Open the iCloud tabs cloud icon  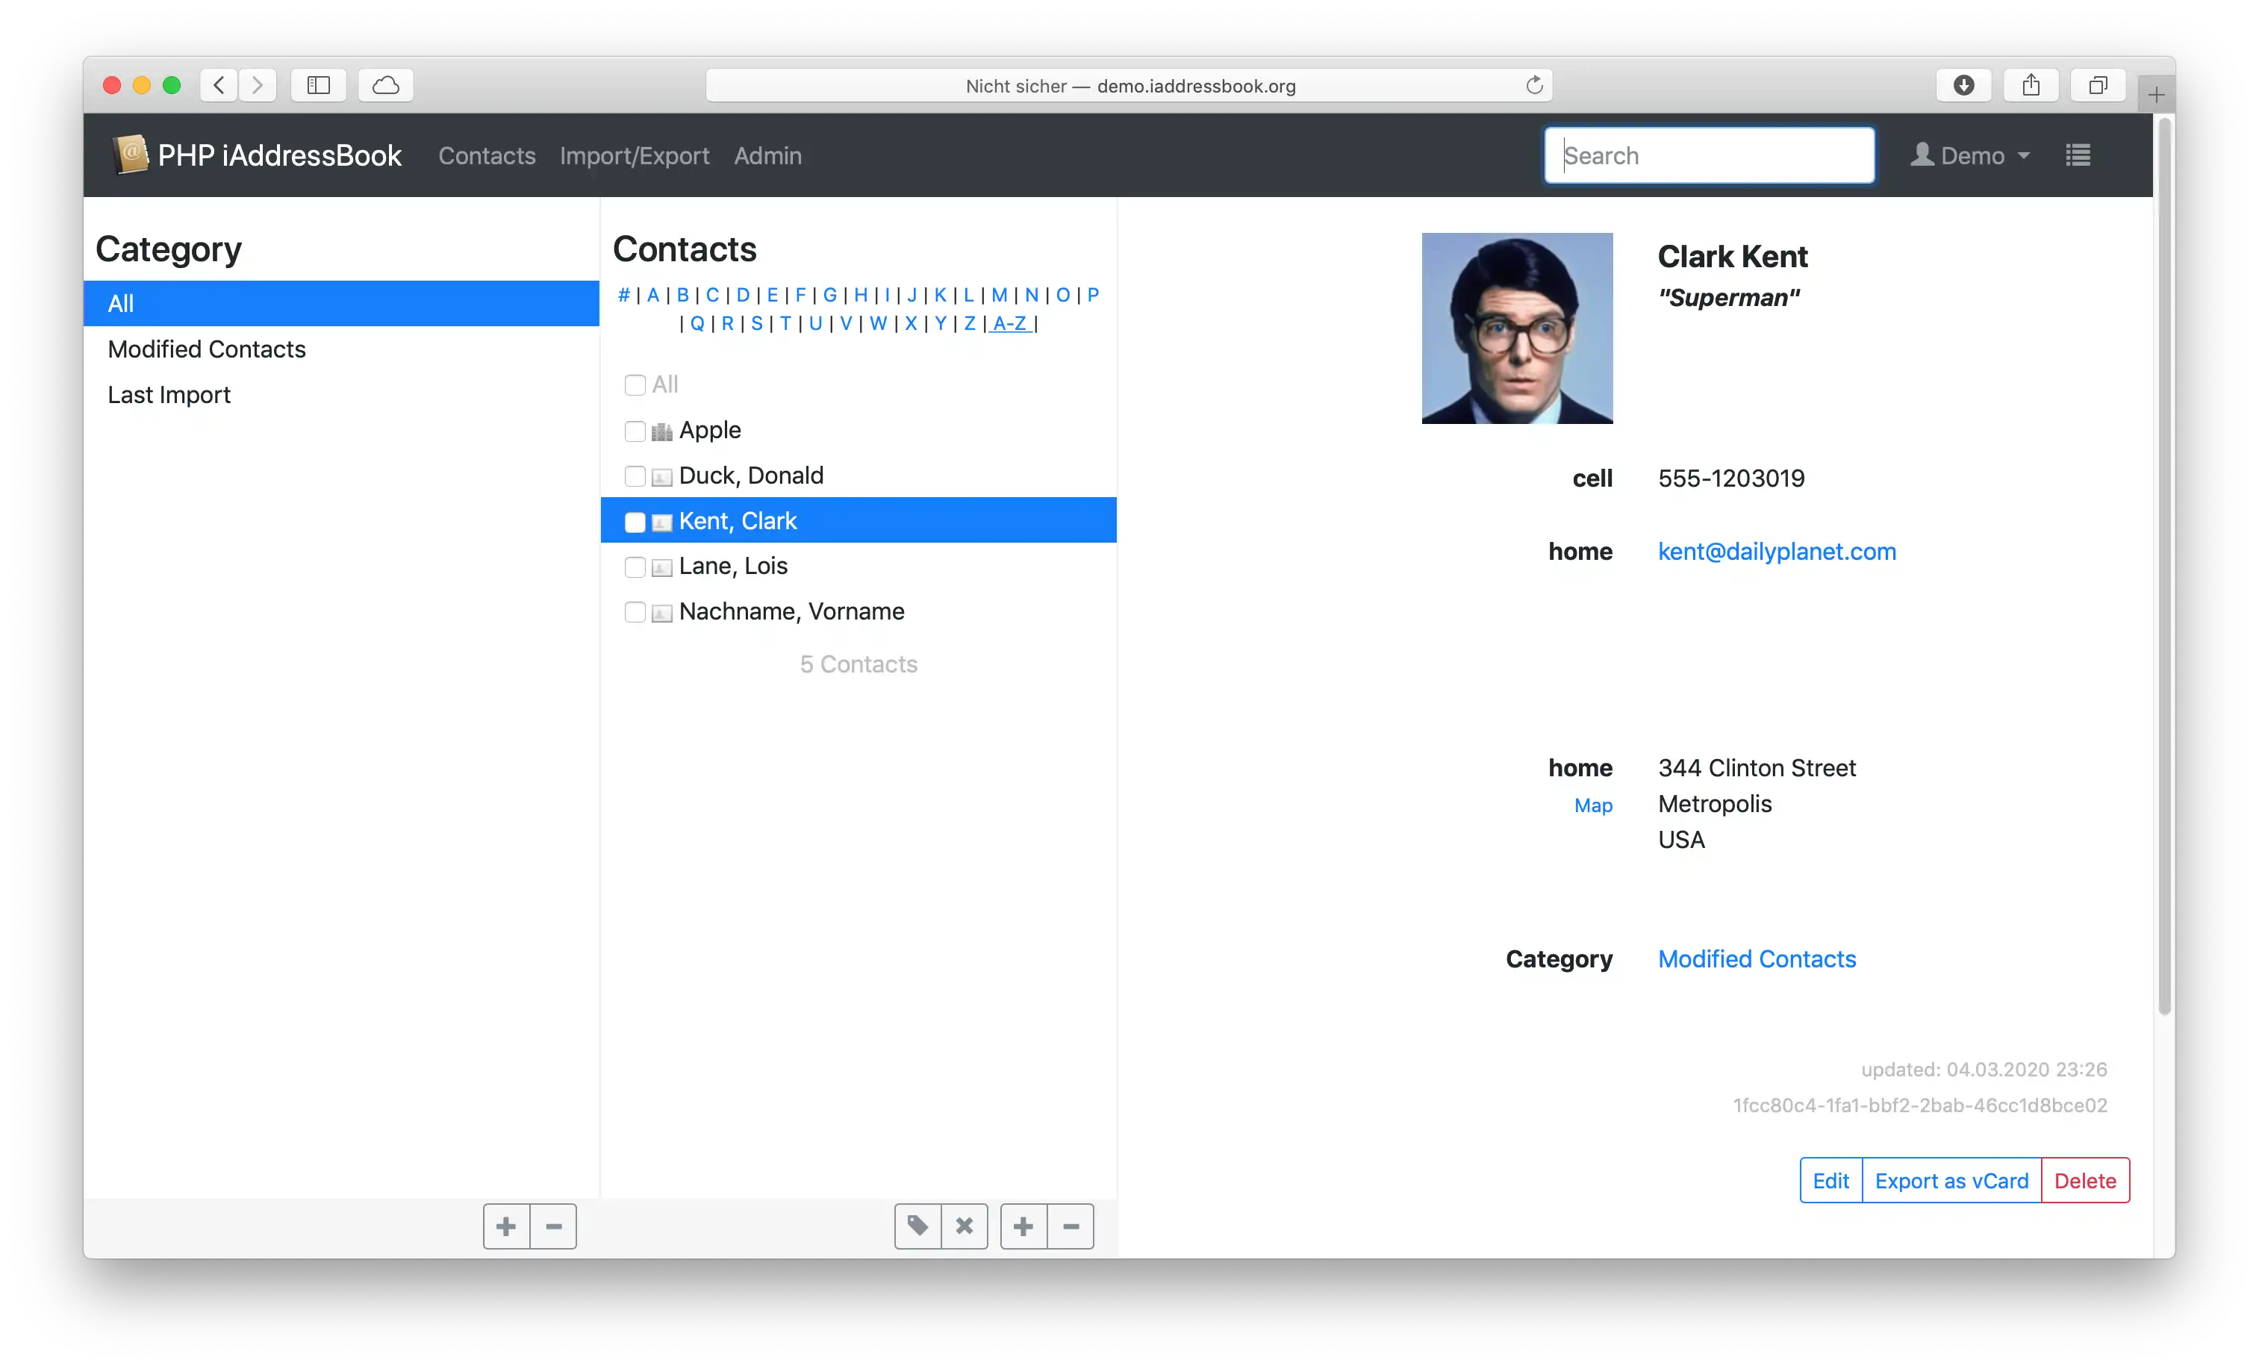386,85
